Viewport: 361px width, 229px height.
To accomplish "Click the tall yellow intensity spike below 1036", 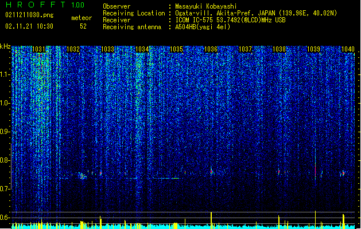I will click(x=211, y=220).
